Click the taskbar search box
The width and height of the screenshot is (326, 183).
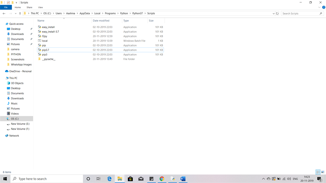pos(47,179)
